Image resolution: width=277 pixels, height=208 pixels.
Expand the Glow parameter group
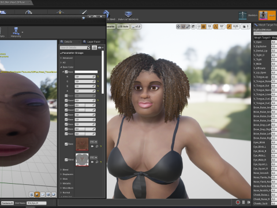point(61,179)
